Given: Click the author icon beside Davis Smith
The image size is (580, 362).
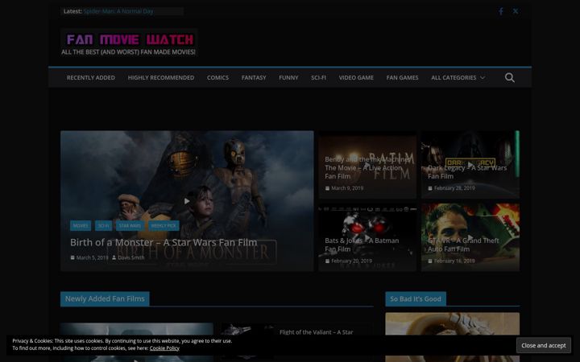Looking at the screenshot, I should 114,257.
